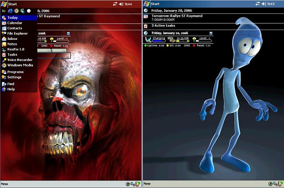Select Today in the Start menu
Screen dimensions: 284x188
19,18
